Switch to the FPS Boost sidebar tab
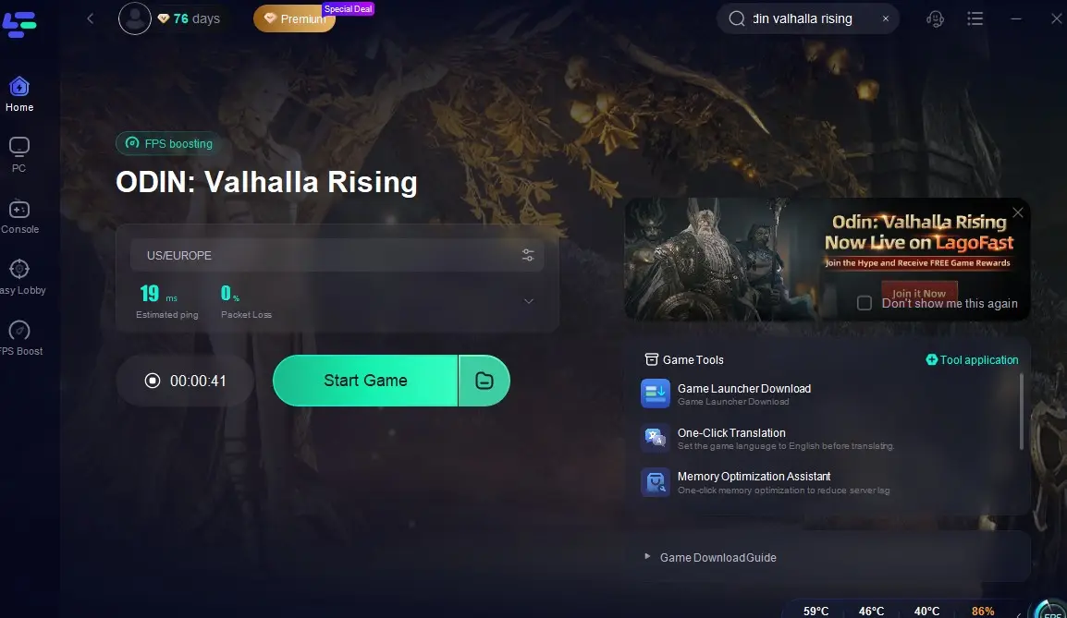 click(19, 338)
